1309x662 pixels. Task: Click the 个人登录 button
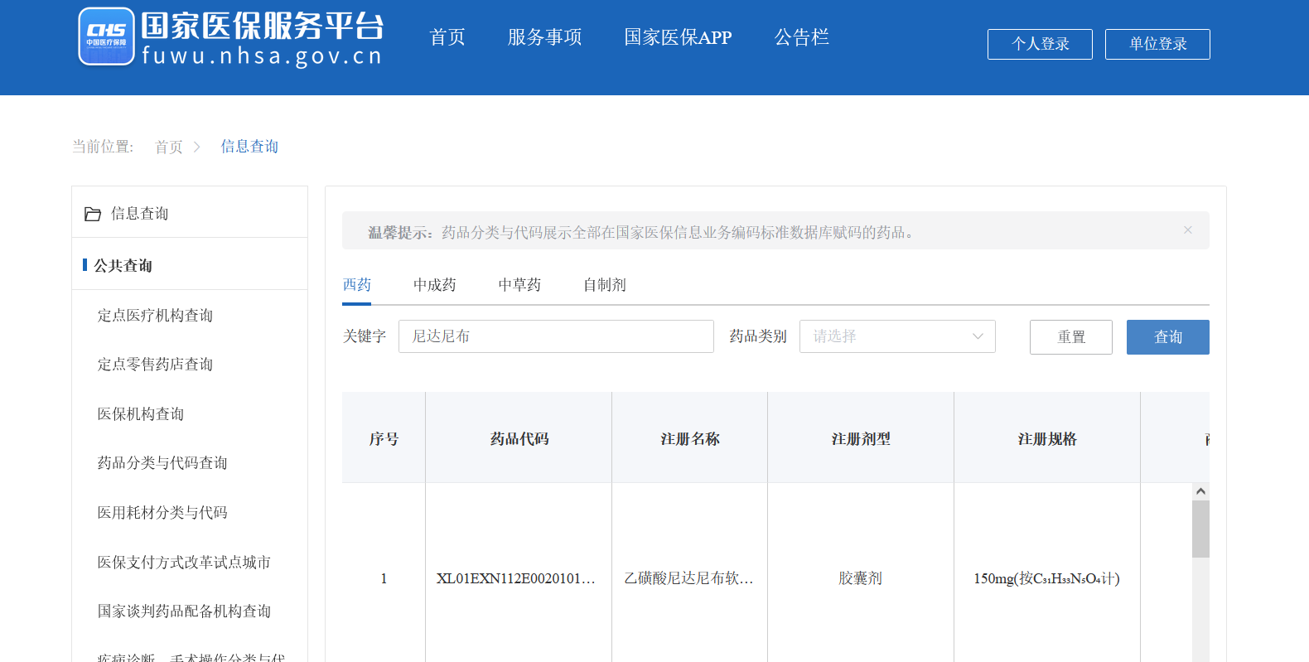tap(1040, 44)
